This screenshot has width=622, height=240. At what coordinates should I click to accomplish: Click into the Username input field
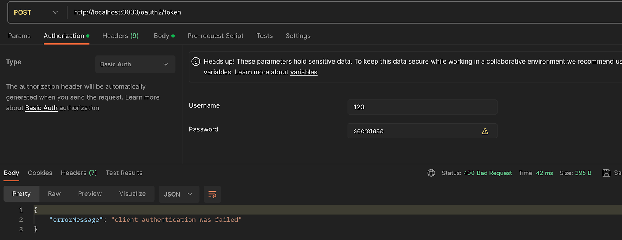coord(422,107)
